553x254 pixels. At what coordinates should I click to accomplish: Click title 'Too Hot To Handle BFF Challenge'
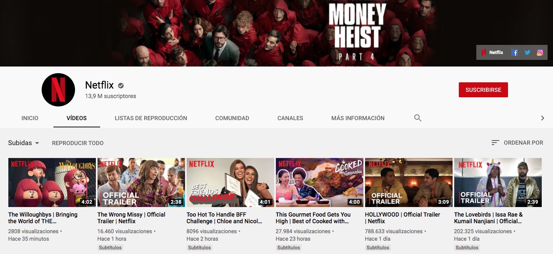(225, 218)
